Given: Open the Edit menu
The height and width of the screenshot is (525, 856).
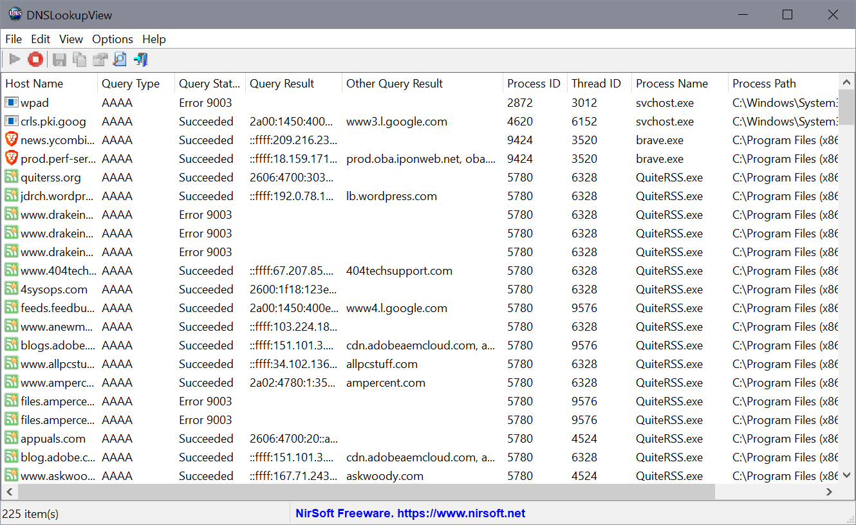Looking at the screenshot, I should (41, 39).
